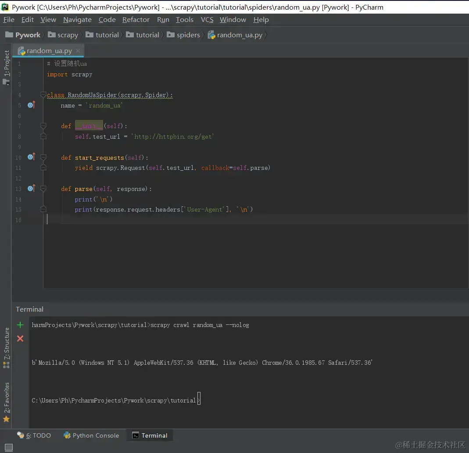Screen dimensions: 469x453
Task: Click the scrapy breadcrumb folder
Action: [x=63, y=35]
